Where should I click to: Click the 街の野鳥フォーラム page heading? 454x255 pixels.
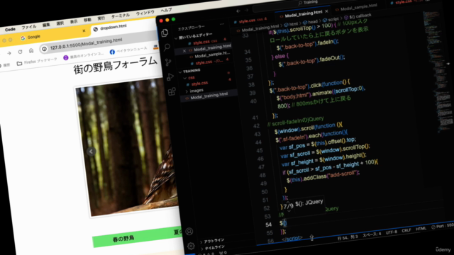tap(115, 65)
